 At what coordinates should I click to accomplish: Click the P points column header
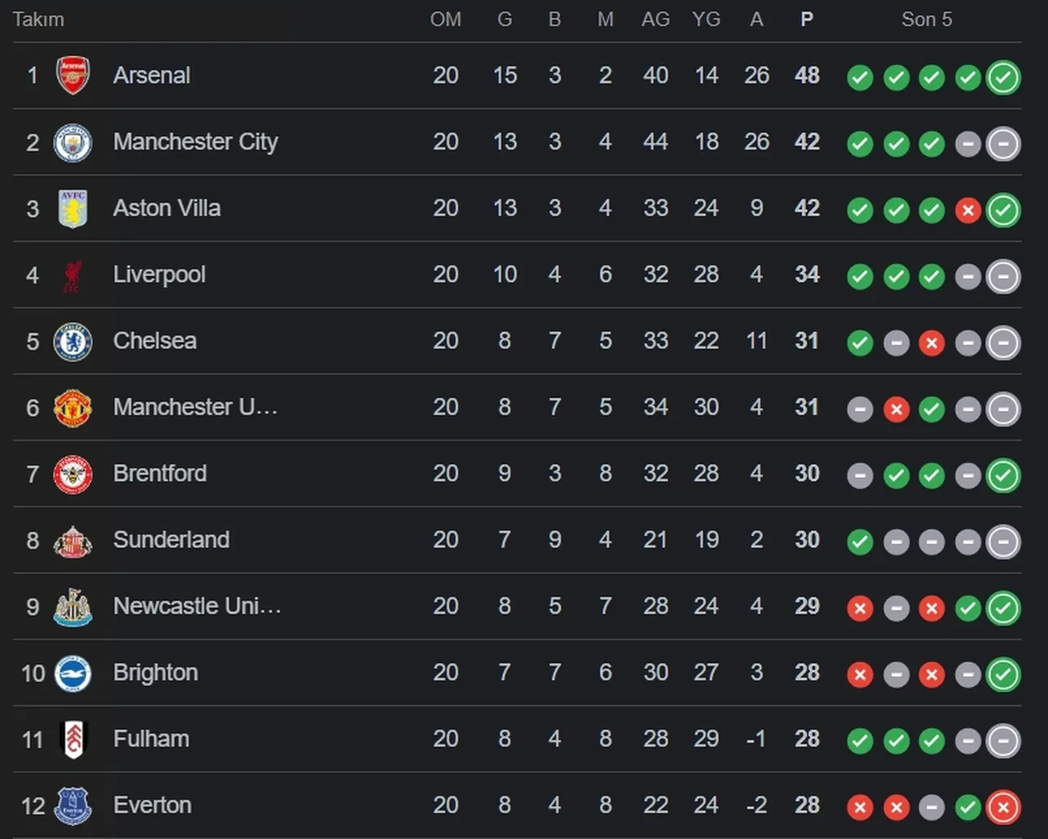tap(806, 20)
